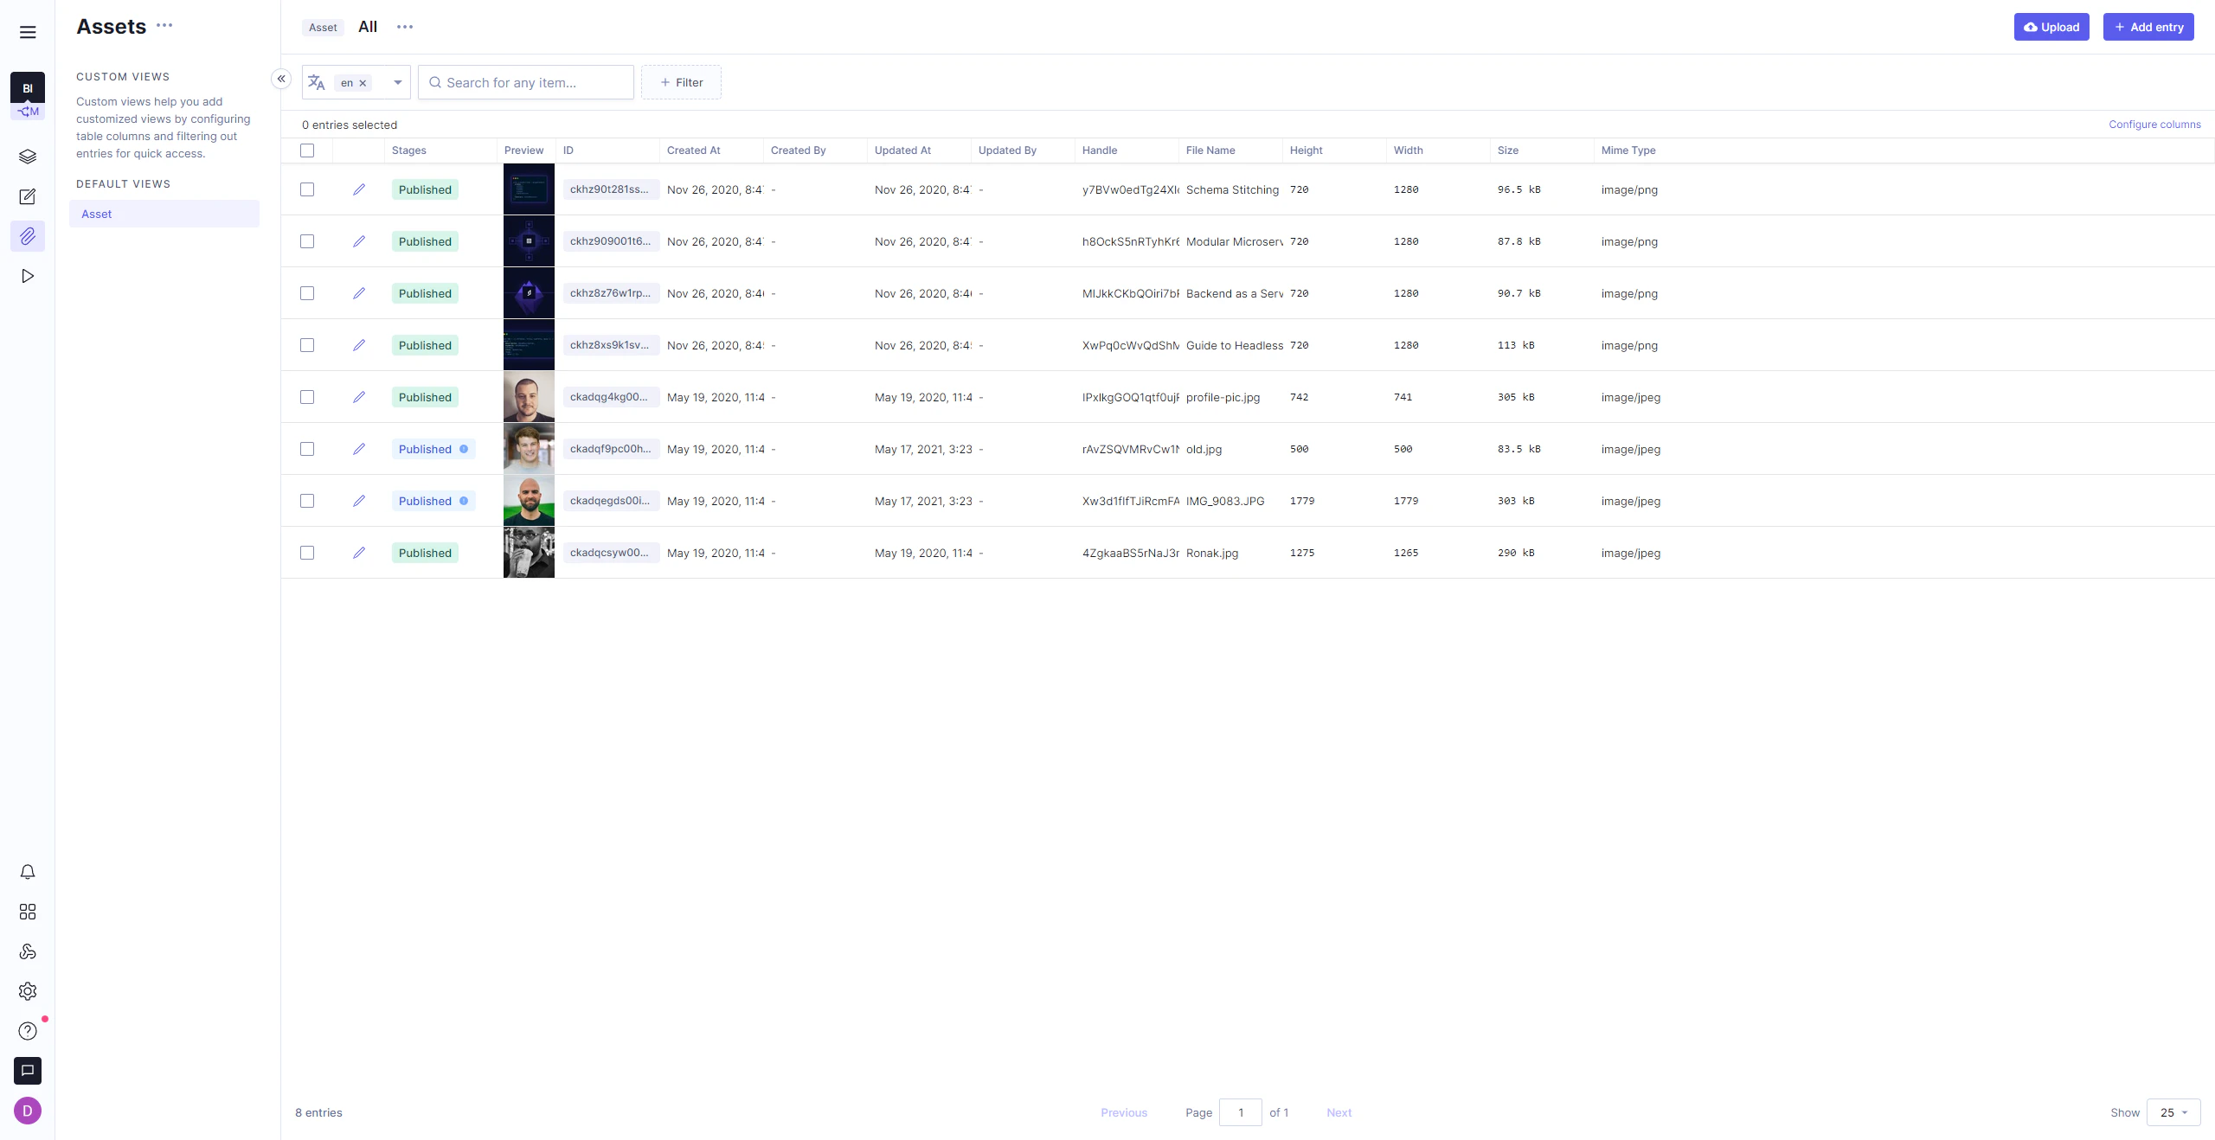Click Add entry button

pyautogui.click(x=2149, y=26)
